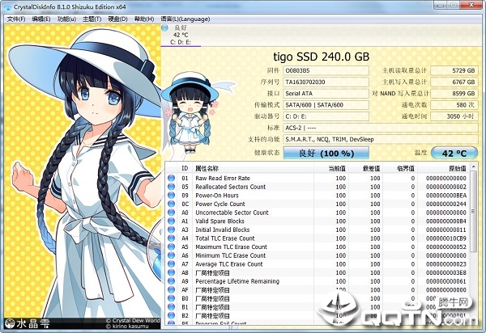The image size is (486, 333).
Task: Click host reads total 5729 GB
Action: (454, 70)
